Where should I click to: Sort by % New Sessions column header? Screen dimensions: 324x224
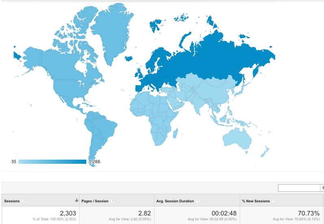[256, 201]
